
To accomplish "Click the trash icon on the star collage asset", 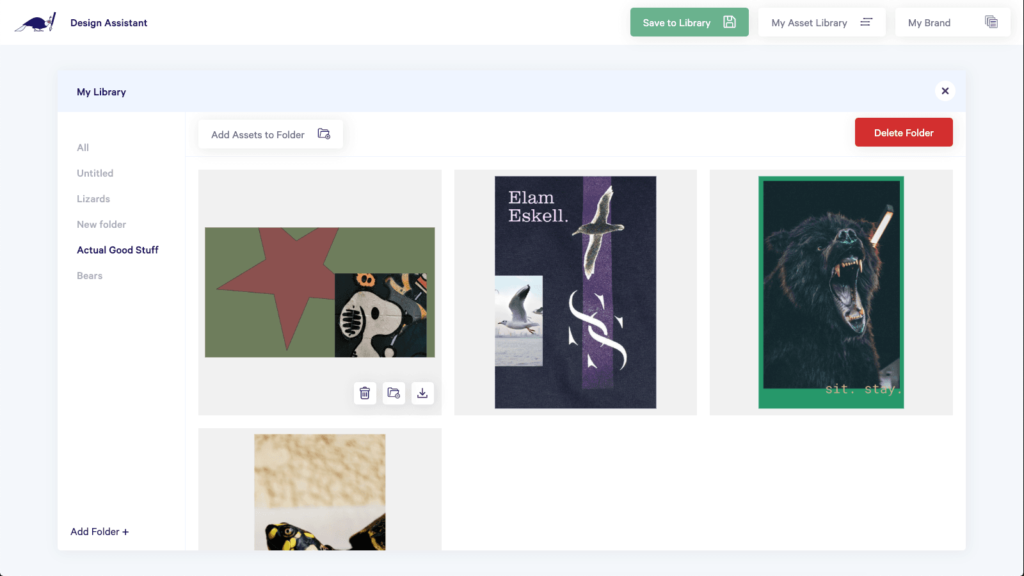I will click(x=365, y=393).
